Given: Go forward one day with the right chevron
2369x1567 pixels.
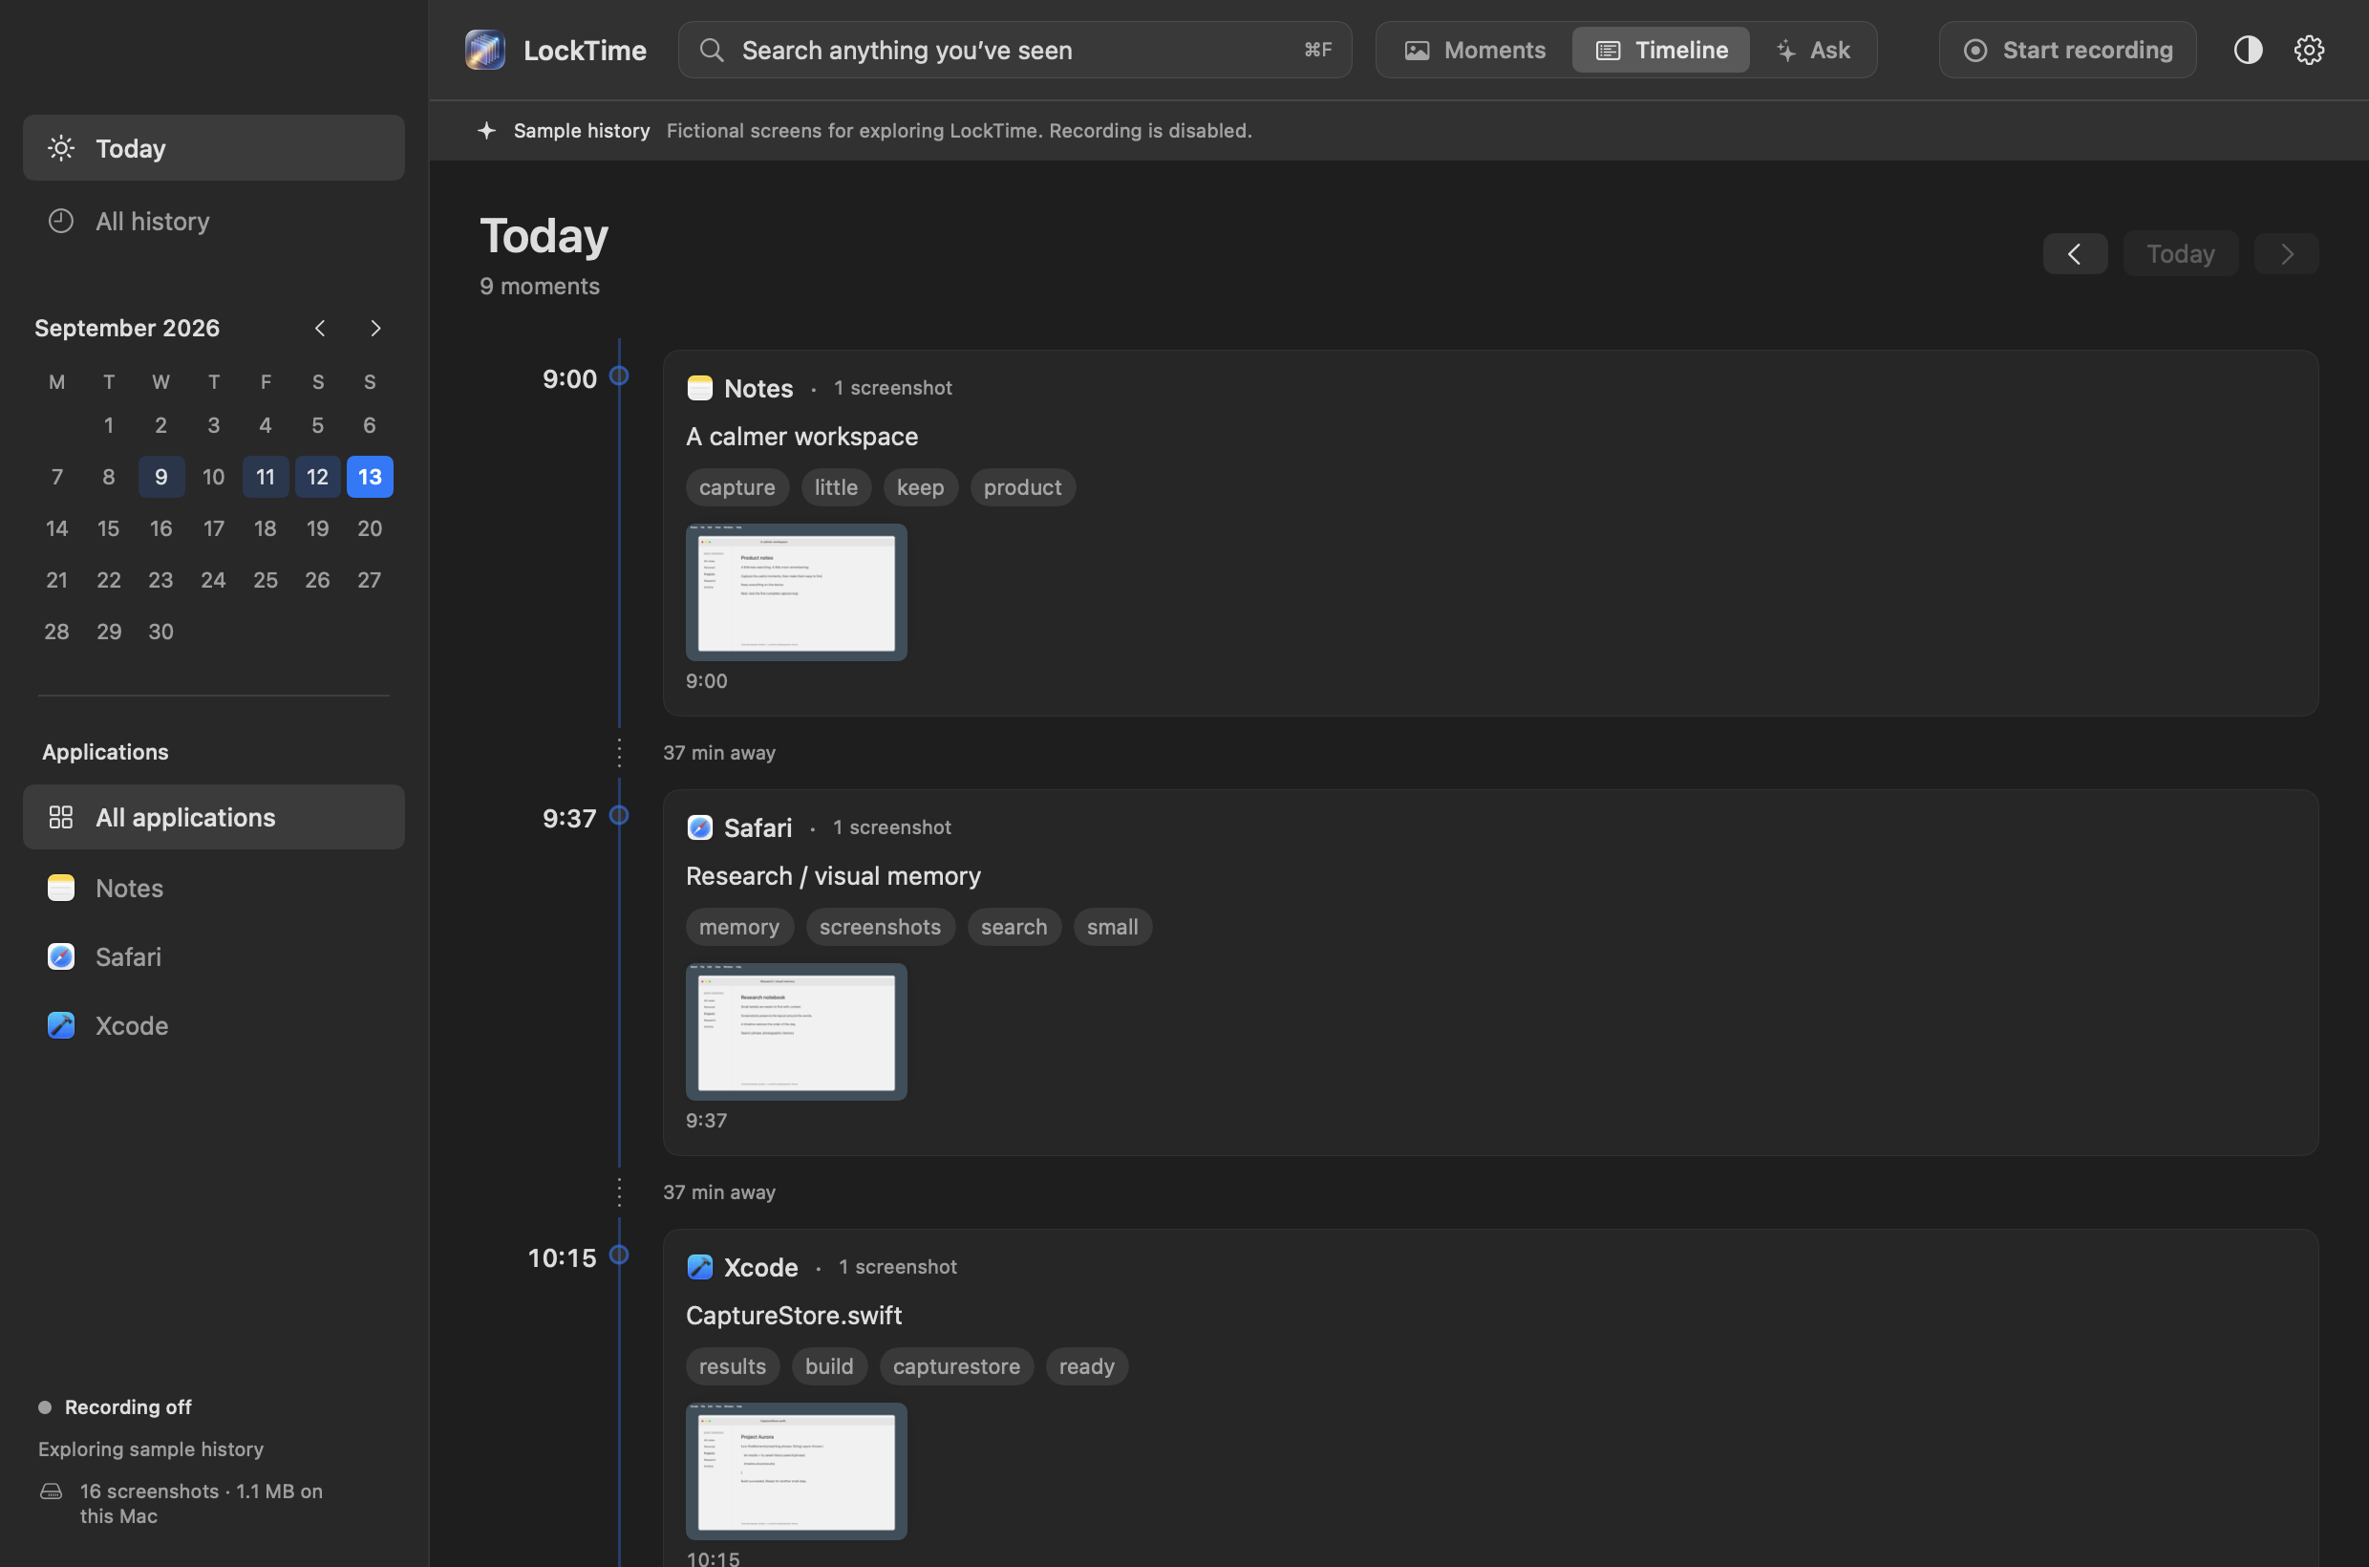Looking at the screenshot, I should (x=2286, y=254).
